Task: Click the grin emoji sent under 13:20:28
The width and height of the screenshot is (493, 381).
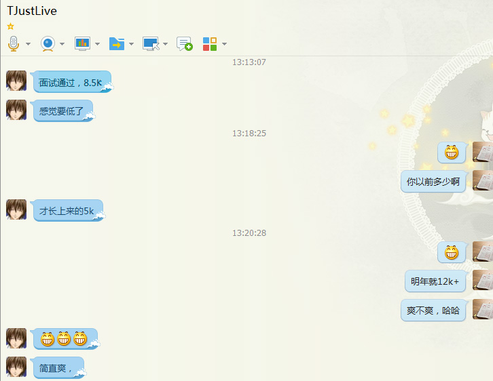Action: point(451,252)
